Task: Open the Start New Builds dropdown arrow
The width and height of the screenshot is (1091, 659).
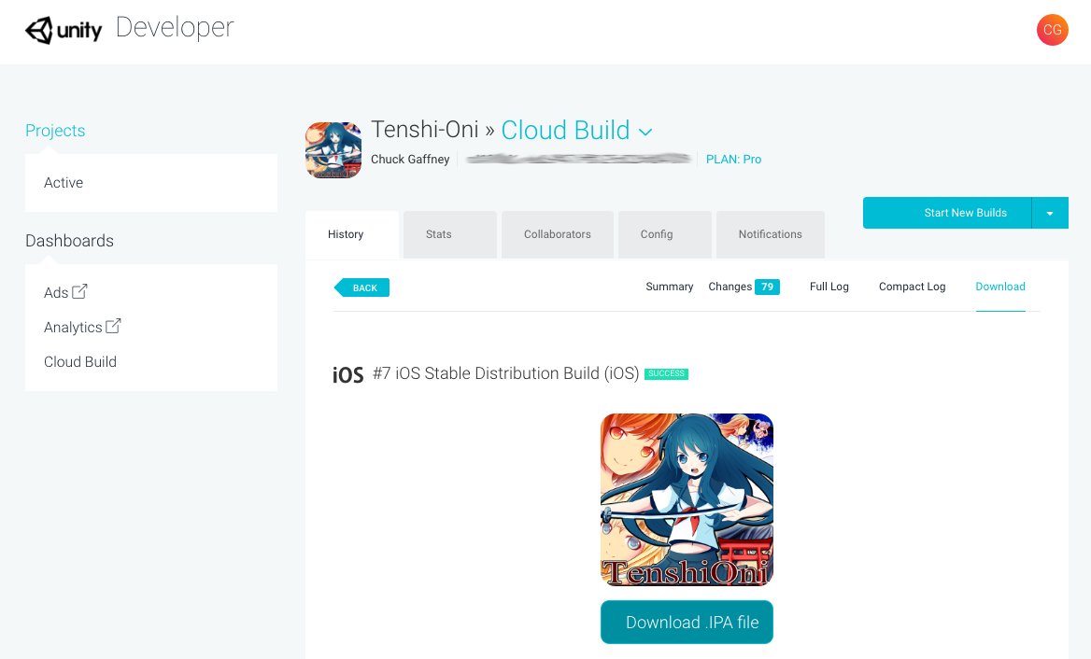Action: (x=1050, y=213)
